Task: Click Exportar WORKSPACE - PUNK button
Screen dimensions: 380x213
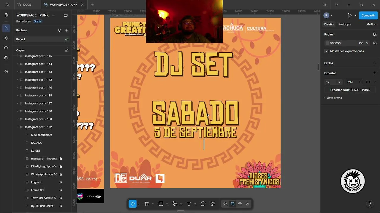Action: point(350,90)
